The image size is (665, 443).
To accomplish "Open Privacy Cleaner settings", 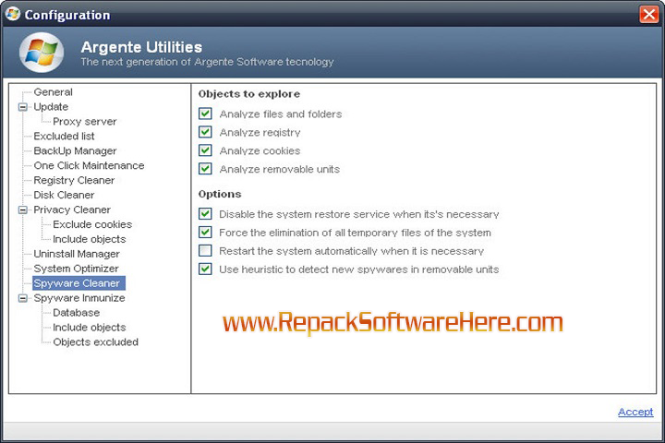I will pyautogui.click(x=72, y=210).
